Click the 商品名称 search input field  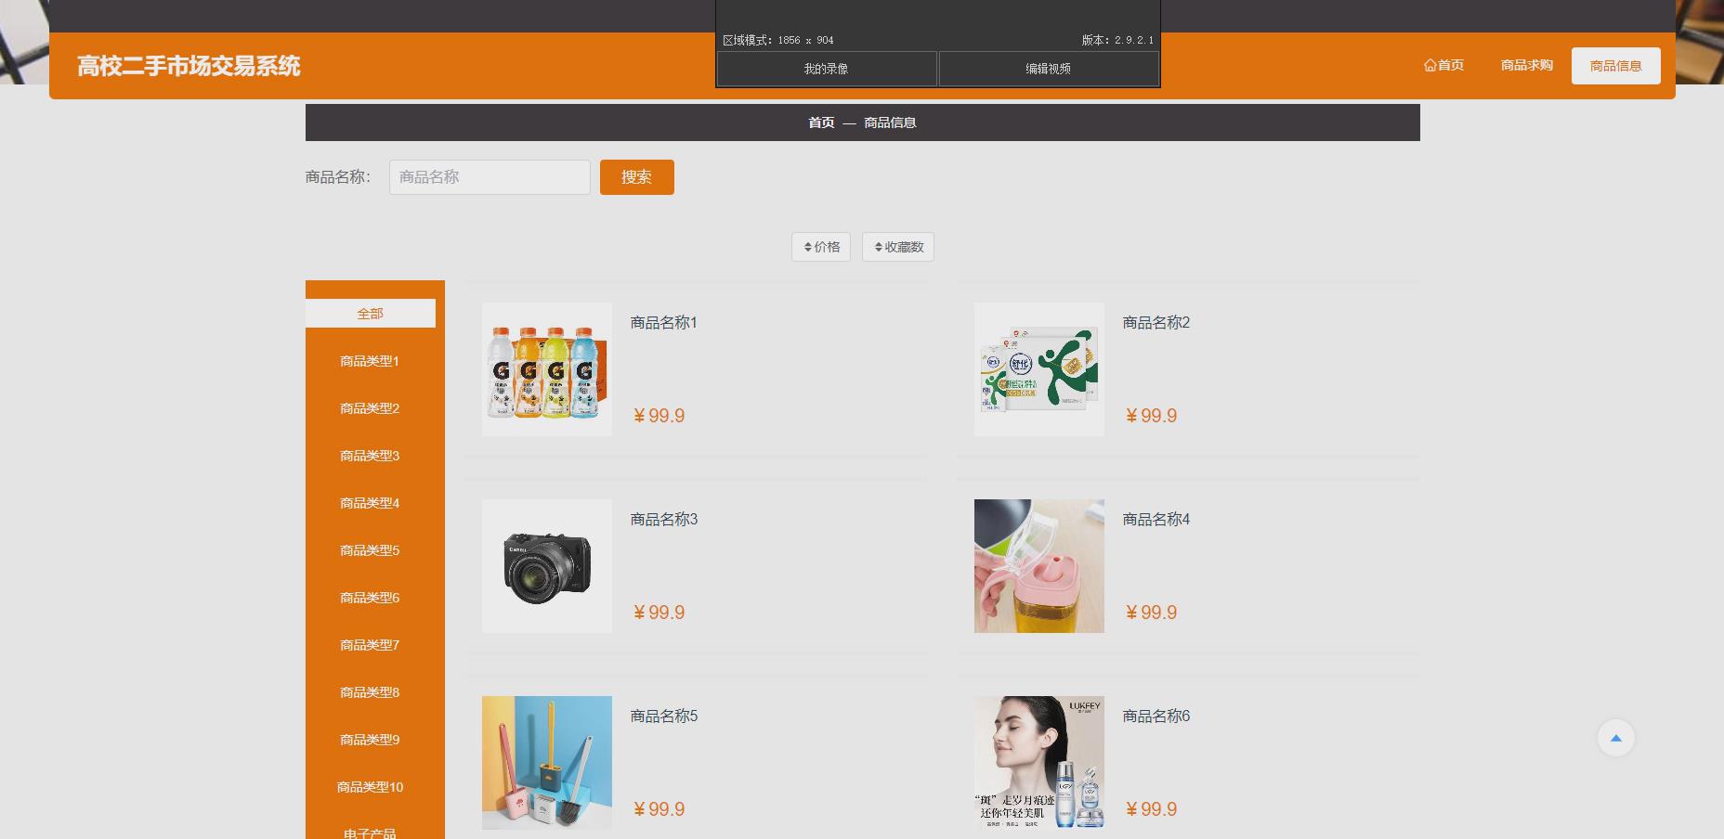(490, 176)
